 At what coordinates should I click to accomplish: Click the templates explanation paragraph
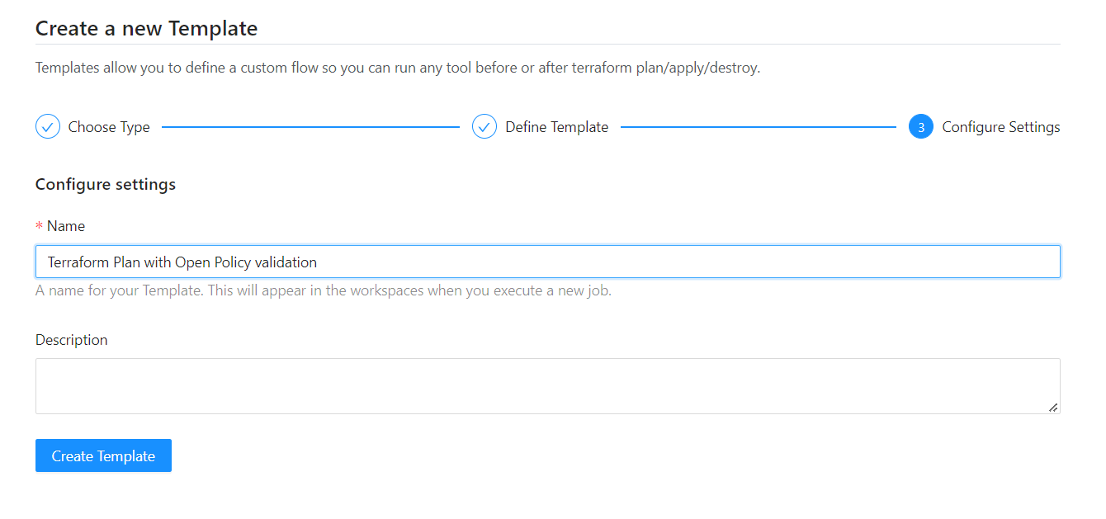click(397, 68)
